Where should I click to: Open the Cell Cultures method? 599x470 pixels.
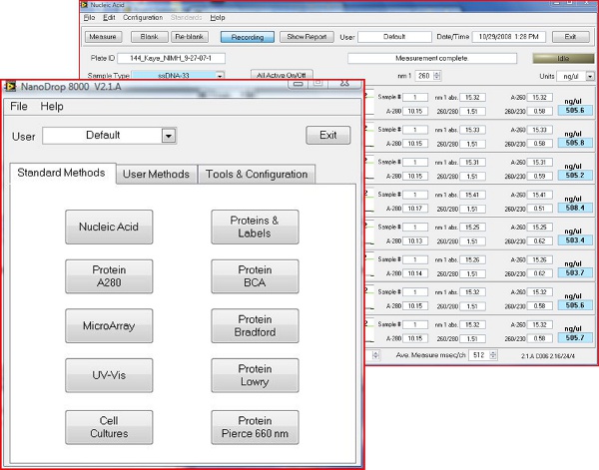109,427
